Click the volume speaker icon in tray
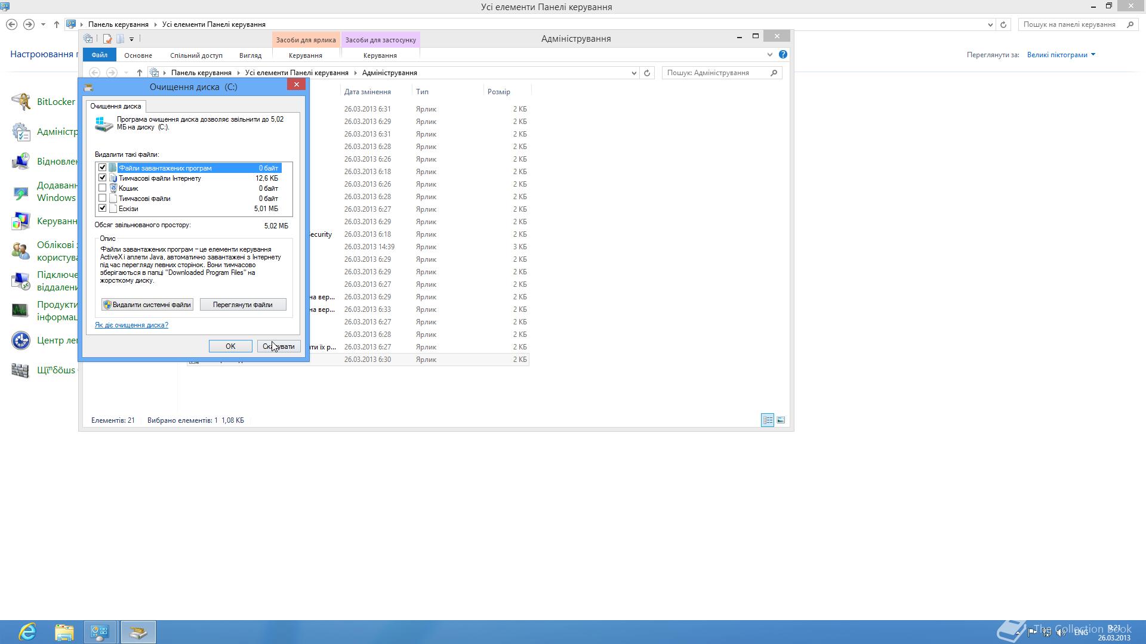 1061,633
